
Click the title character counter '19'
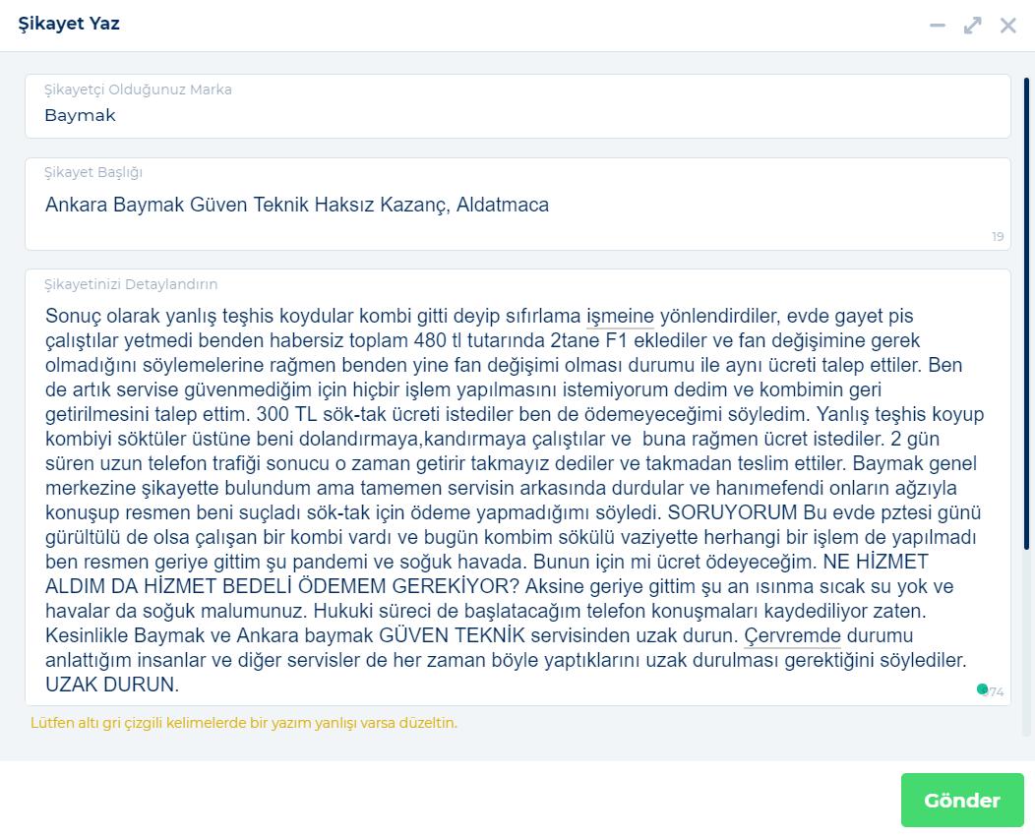(998, 236)
